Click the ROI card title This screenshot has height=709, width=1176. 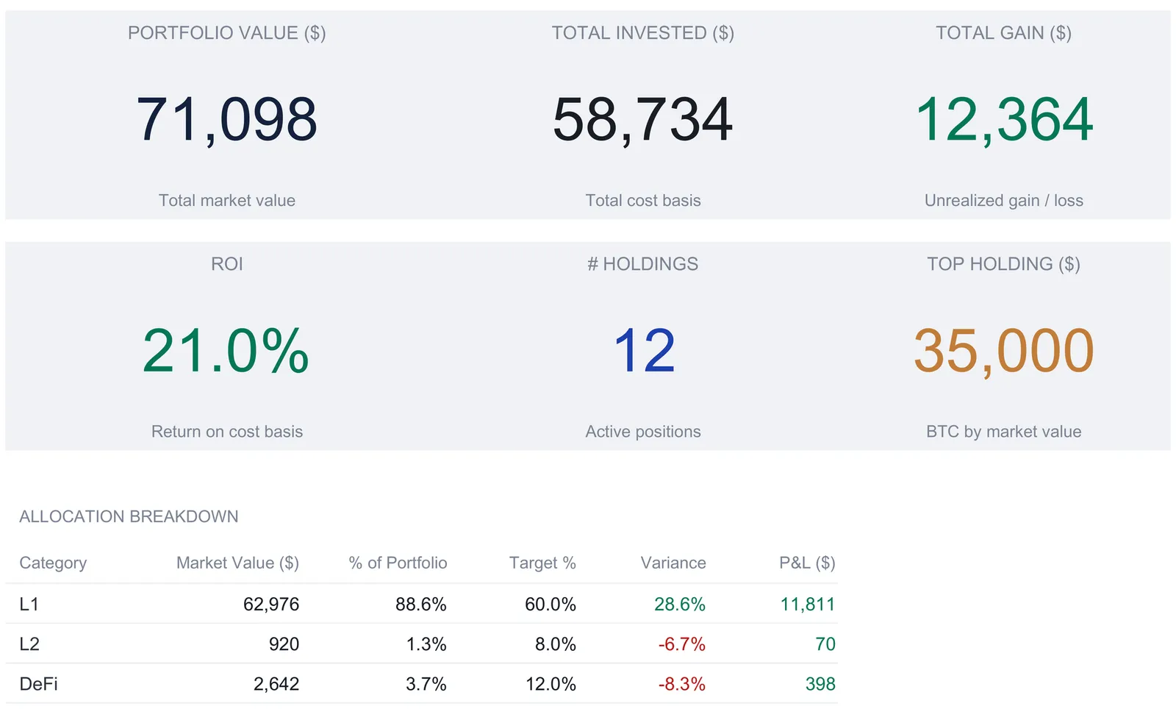click(x=227, y=264)
